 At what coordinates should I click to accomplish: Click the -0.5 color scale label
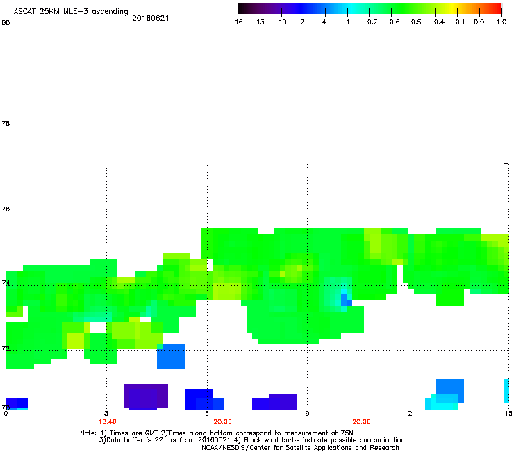(414, 22)
